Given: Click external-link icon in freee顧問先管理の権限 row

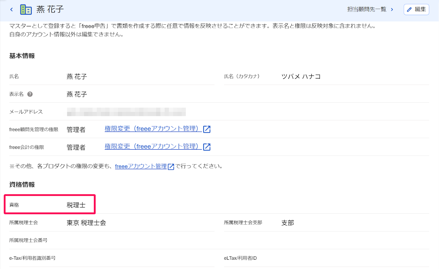Looking at the screenshot, I should pos(207,129).
